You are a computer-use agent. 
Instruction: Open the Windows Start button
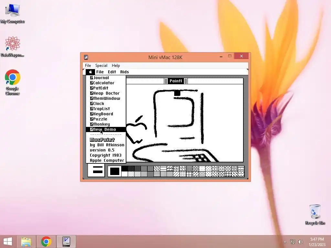[8, 242]
